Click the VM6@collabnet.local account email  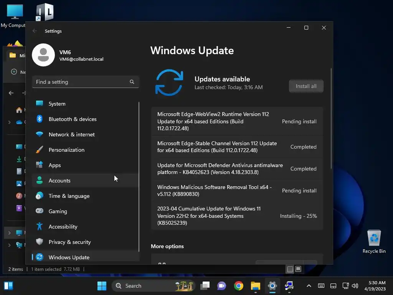(81, 59)
